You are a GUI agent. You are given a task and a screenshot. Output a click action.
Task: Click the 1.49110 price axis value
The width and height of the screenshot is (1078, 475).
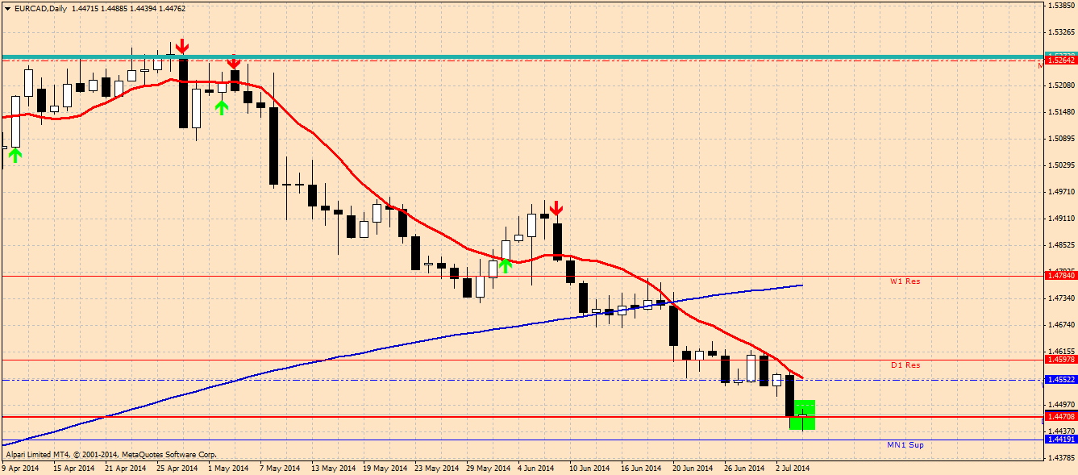click(1060, 219)
